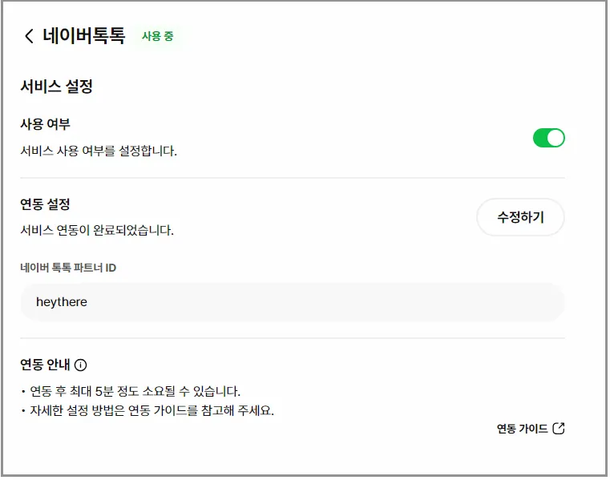This screenshot has height=480, width=610.
Task: Click the green 사용 중 status badge
Action: (x=158, y=36)
